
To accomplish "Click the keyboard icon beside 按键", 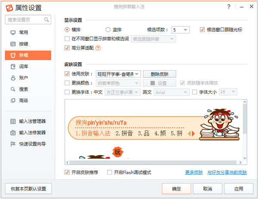I will click(x=13, y=44).
